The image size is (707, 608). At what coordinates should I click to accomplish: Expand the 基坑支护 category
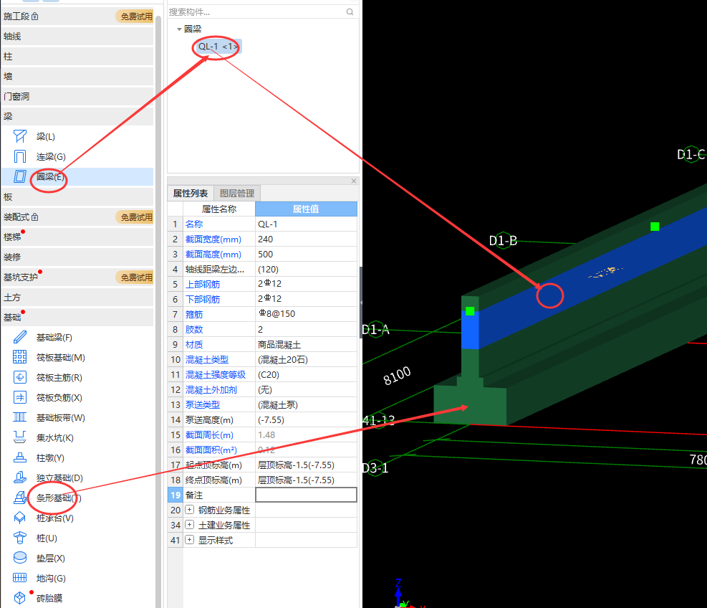point(77,277)
